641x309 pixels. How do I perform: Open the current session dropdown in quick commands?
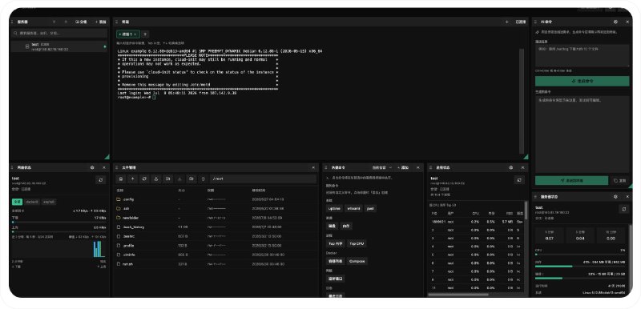[x=382, y=167]
